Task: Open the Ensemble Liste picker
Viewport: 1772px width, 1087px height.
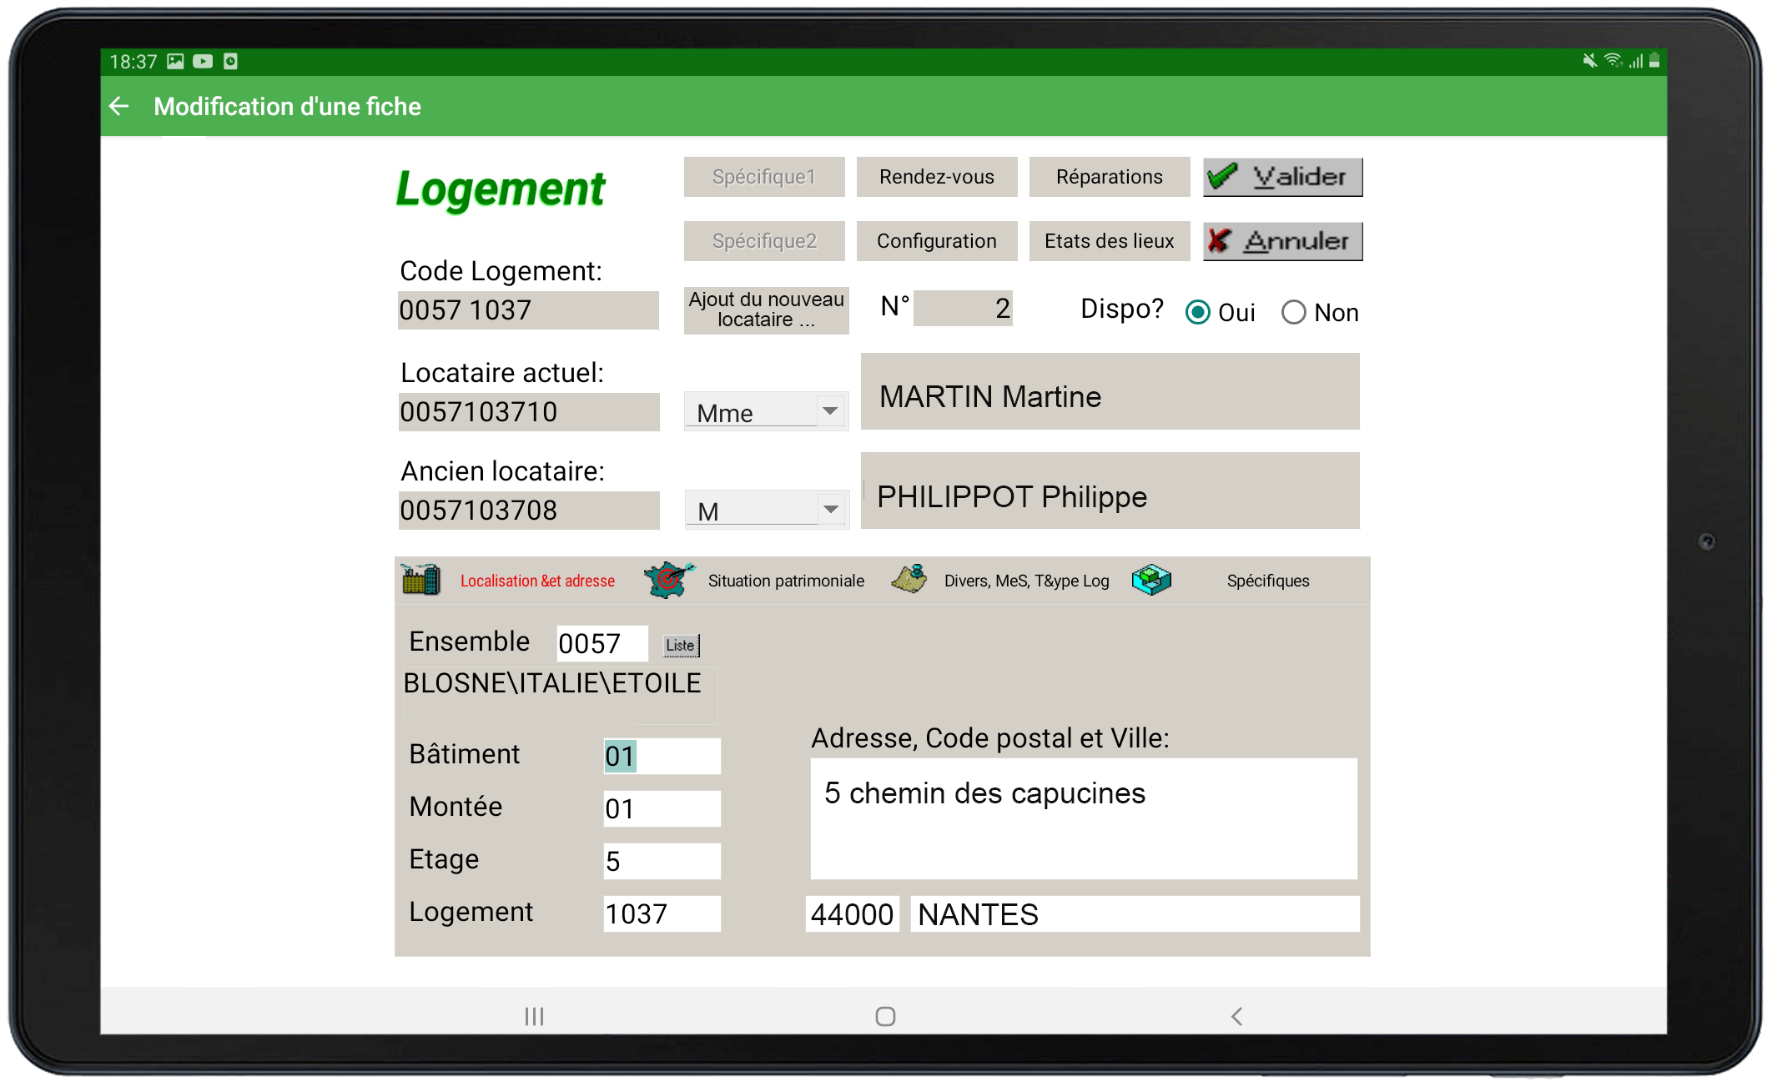Action: coord(681,645)
